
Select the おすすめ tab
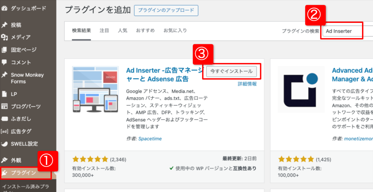[145, 31]
